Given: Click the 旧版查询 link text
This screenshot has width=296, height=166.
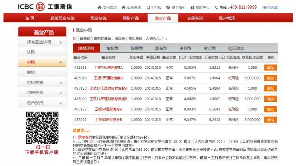Looking at the screenshot, I should [134, 7].
